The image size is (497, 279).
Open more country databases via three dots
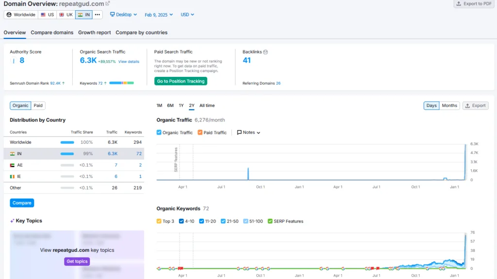coord(97,15)
